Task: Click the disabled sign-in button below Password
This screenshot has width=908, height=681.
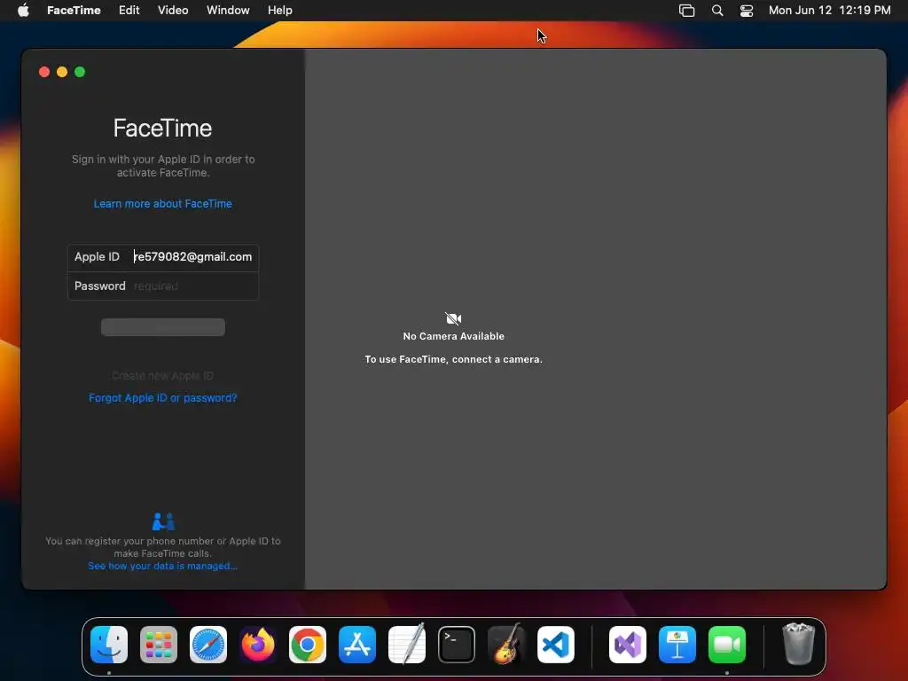Action: pos(163,327)
